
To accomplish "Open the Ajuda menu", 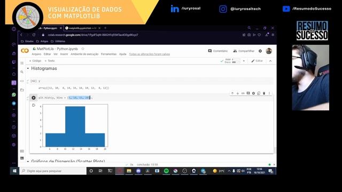I will tap(122, 54).
